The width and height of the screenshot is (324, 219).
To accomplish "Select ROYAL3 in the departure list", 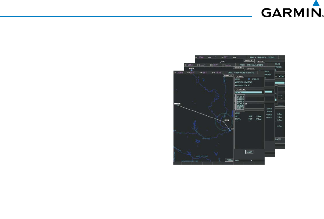I will tap(240, 103).
